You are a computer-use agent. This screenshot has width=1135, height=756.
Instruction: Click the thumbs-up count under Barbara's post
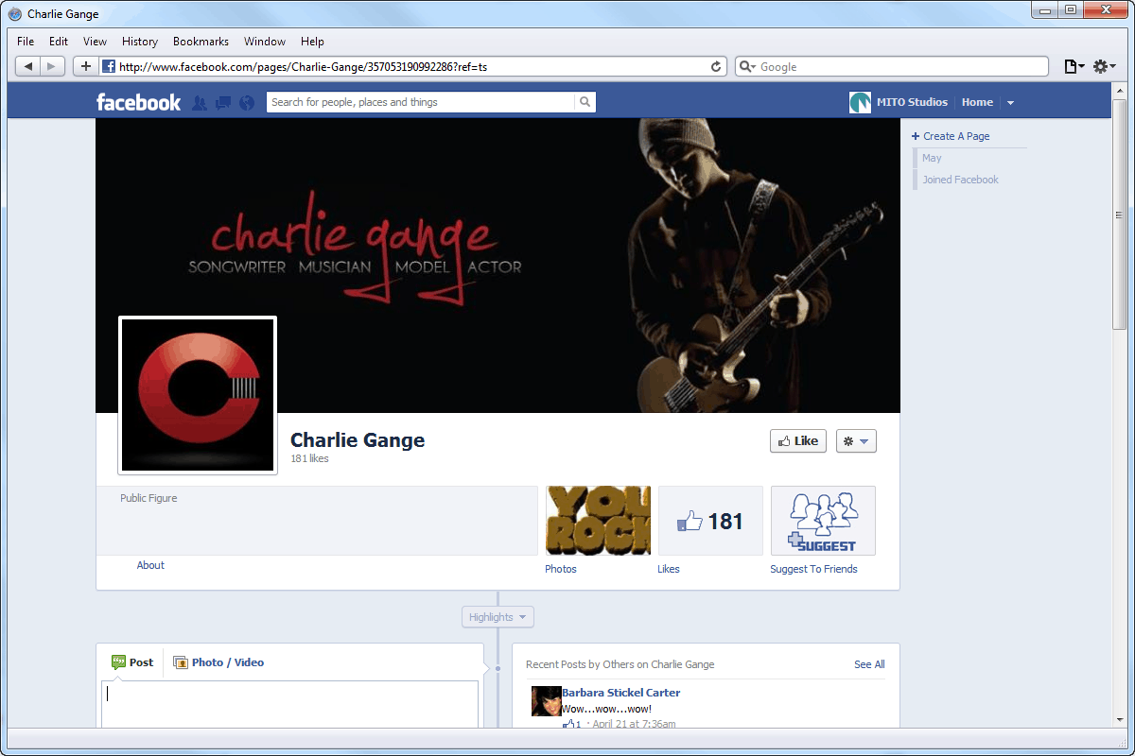(x=572, y=724)
